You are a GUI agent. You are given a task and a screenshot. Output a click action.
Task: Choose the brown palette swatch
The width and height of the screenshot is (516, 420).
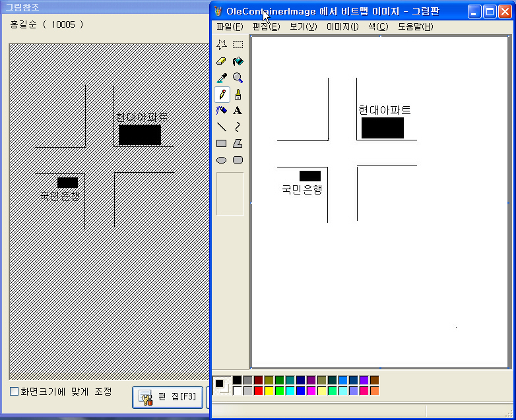[x=375, y=380]
